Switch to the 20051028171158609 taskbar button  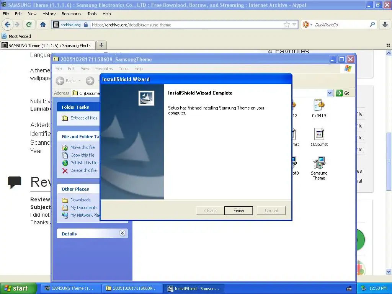(132, 288)
